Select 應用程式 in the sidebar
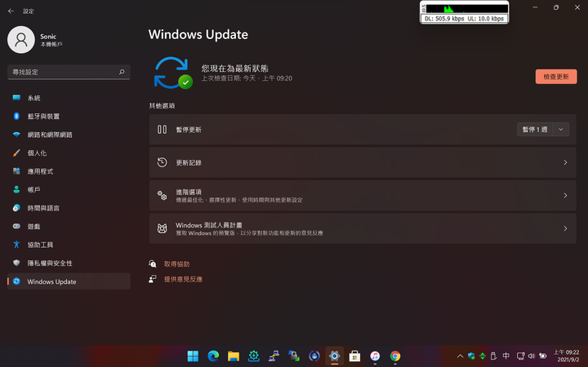588x367 pixels. tap(69, 171)
